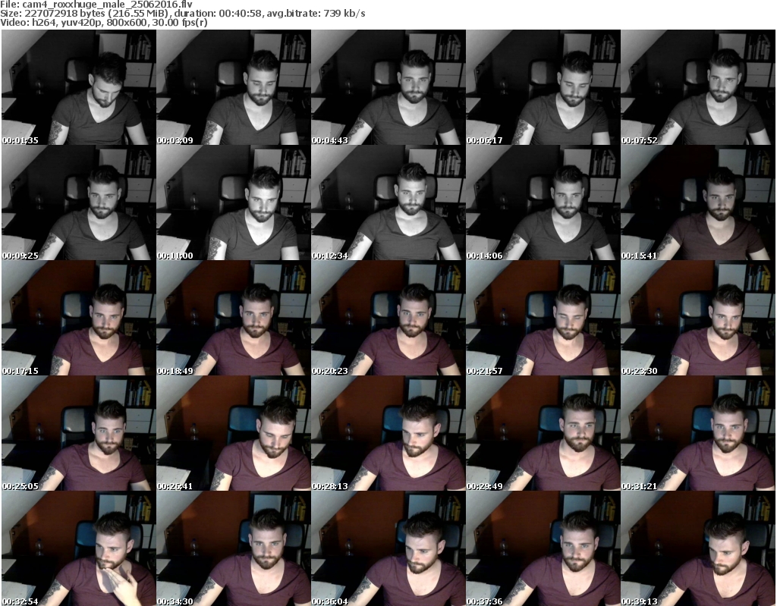
Task: Select the thumbnail stamped 00:01:35
Action: tap(79, 87)
